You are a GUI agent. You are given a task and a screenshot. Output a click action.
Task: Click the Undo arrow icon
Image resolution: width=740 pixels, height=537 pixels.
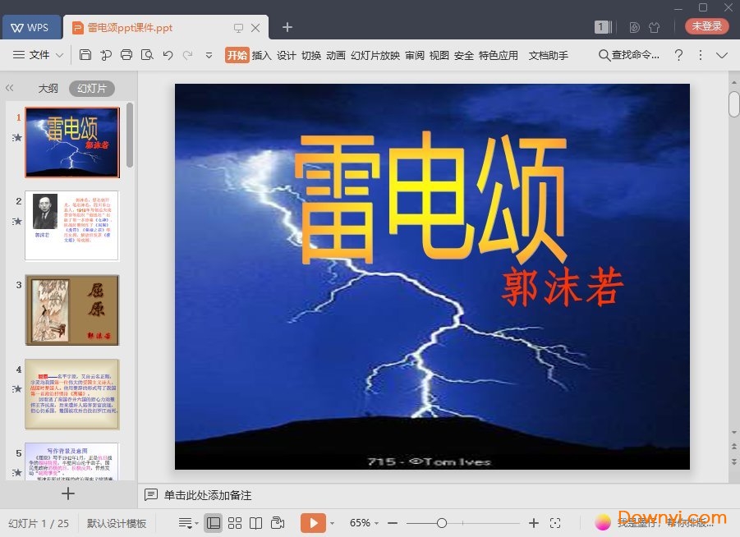coord(168,55)
